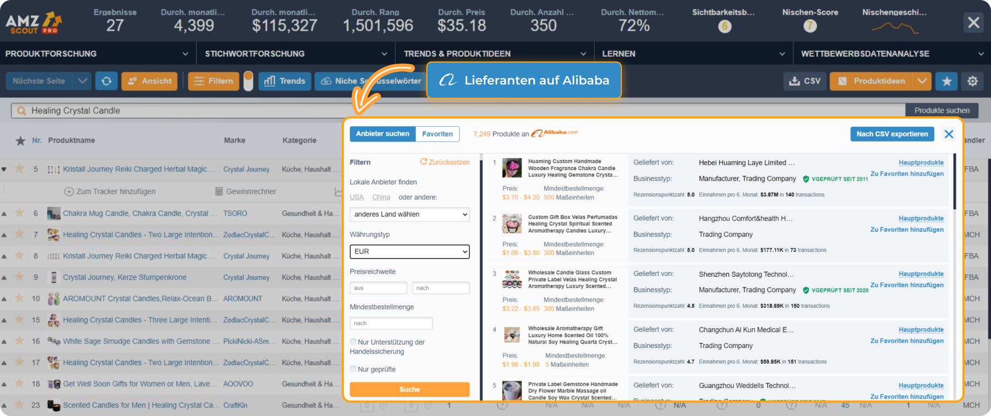Open Huaming Custom Handmade candle thumbnail
Image resolution: width=991 pixels, height=416 pixels.
click(512, 168)
